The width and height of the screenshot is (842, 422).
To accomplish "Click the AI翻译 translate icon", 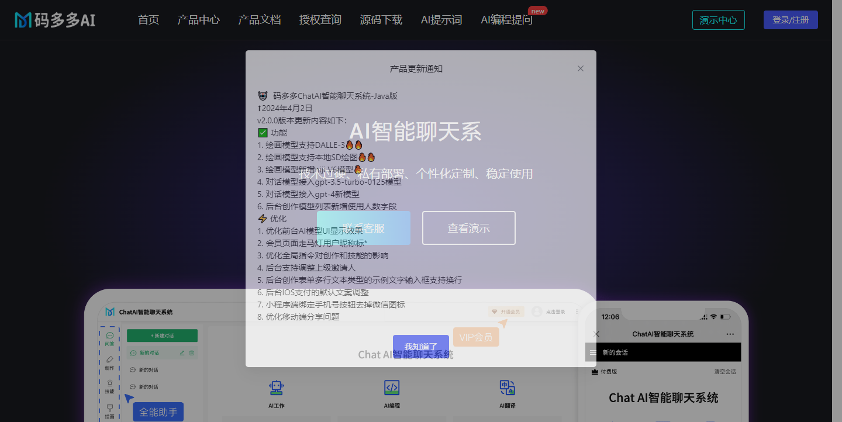I will (507, 387).
